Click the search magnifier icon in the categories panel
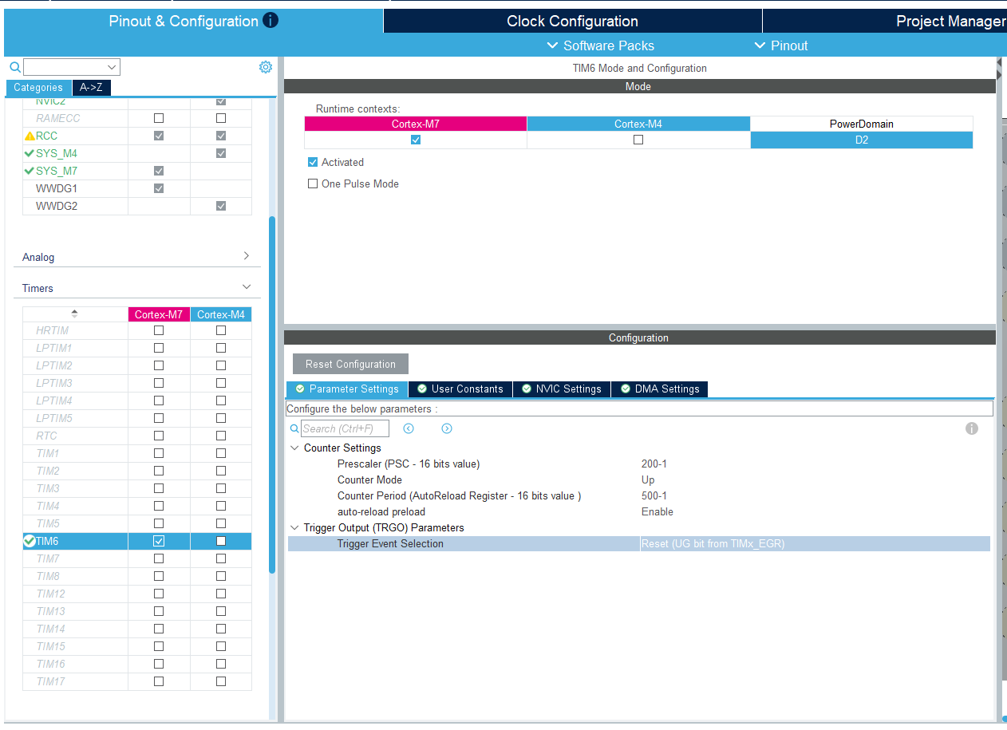 click(x=14, y=67)
